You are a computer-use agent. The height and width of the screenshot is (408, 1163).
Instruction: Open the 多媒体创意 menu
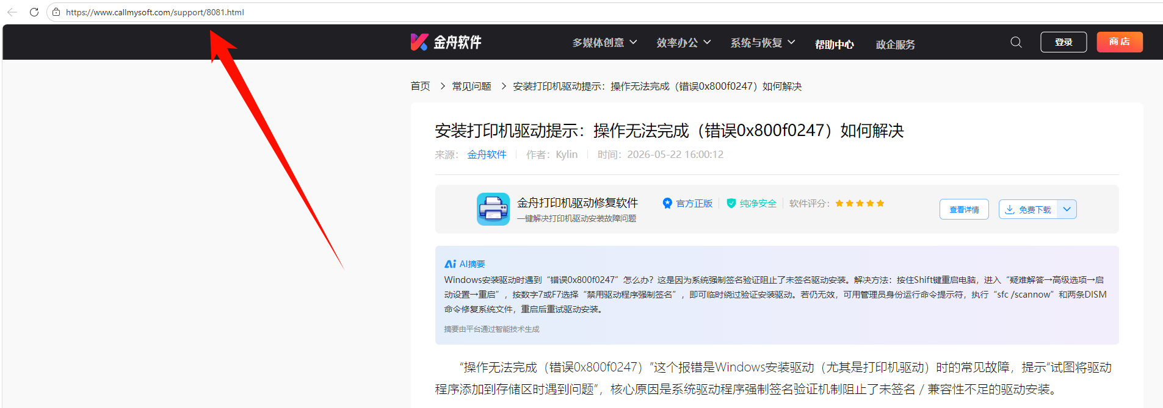tap(604, 43)
